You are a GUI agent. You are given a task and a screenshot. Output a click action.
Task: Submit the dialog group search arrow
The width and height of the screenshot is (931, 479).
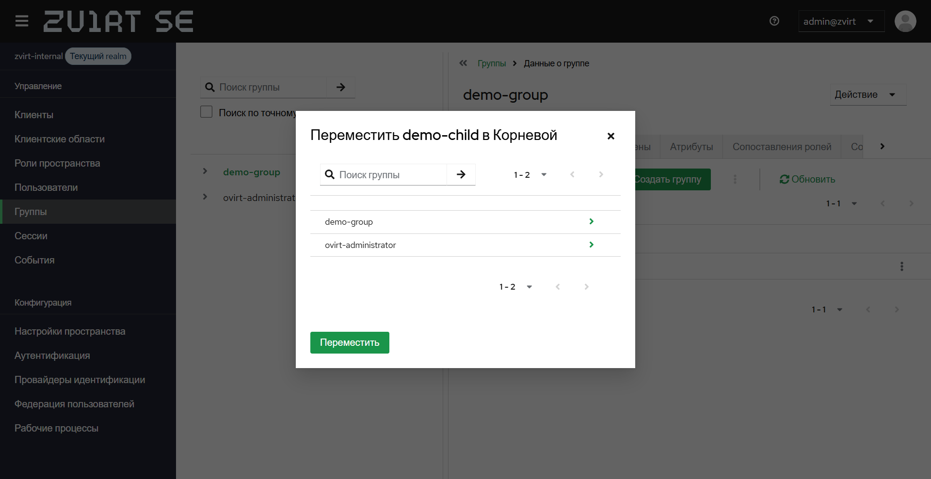click(x=461, y=174)
